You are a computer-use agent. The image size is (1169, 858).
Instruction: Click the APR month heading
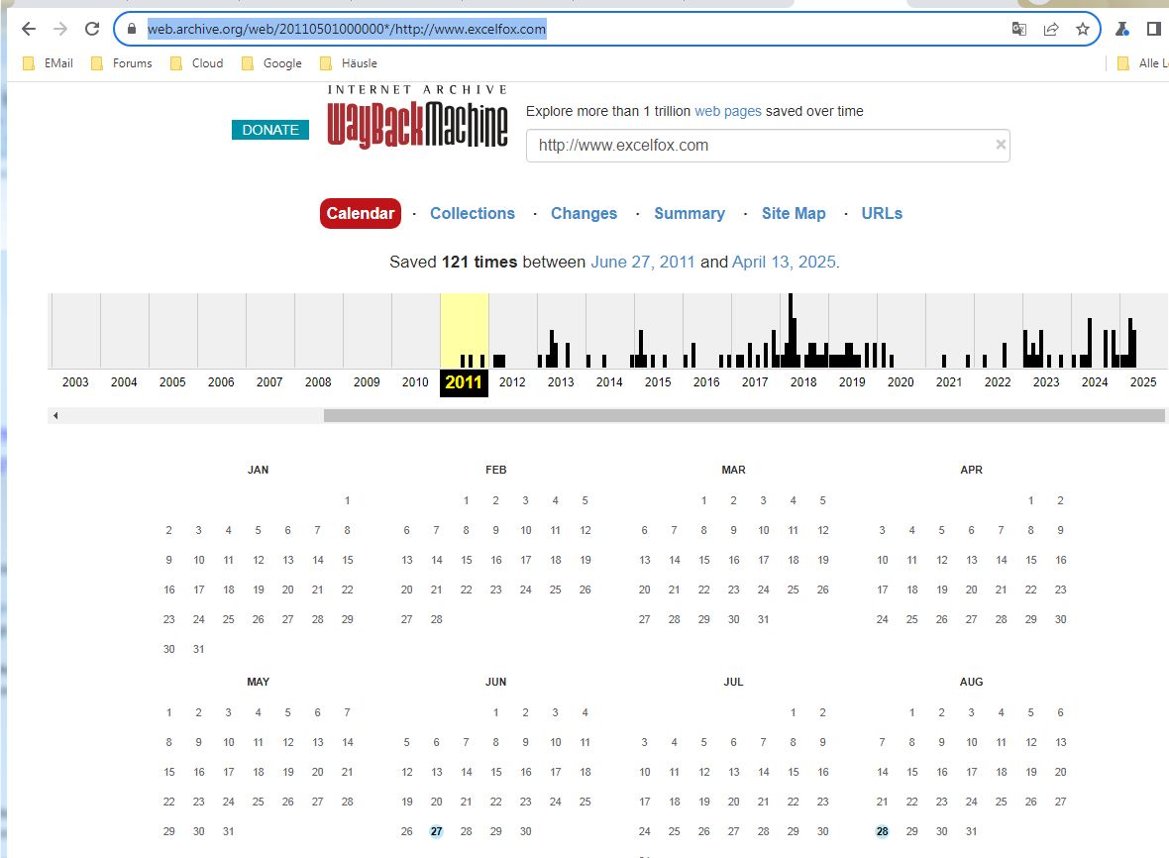click(972, 470)
